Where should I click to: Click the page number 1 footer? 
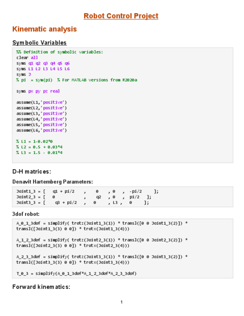(121, 302)
